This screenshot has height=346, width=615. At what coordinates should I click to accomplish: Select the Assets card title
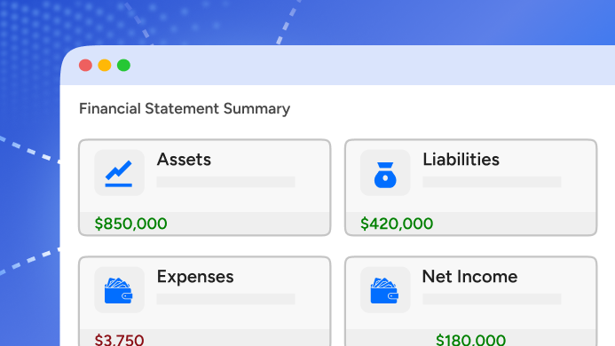click(x=184, y=160)
